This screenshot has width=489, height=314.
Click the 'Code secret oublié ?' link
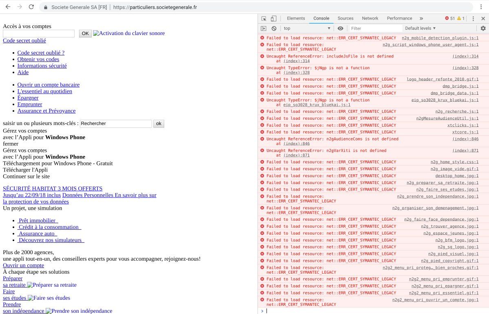(41, 53)
